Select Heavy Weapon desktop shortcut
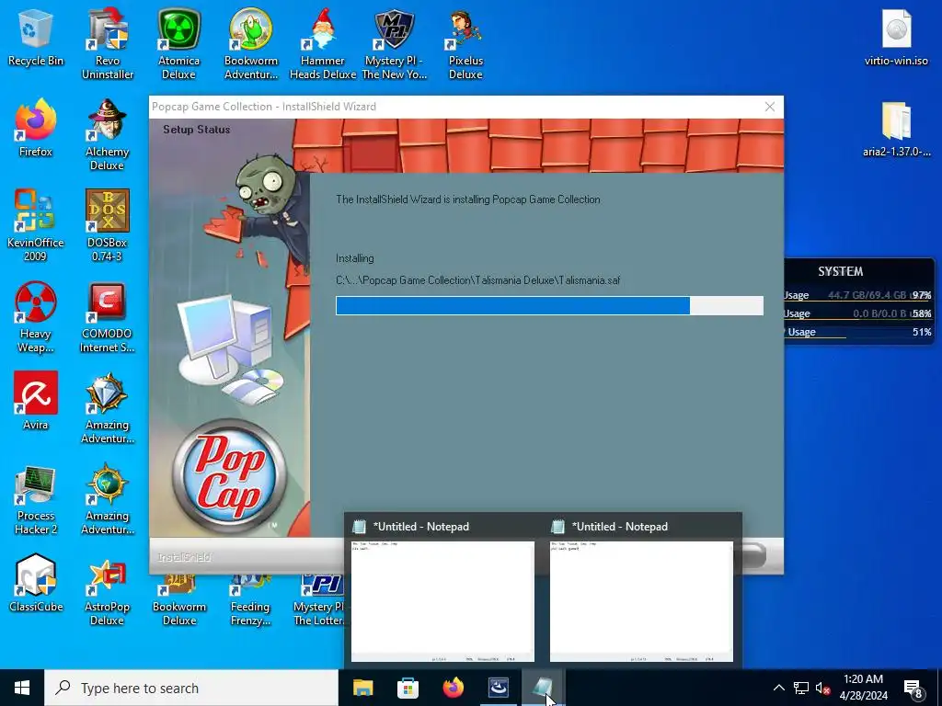 coord(36,317)
